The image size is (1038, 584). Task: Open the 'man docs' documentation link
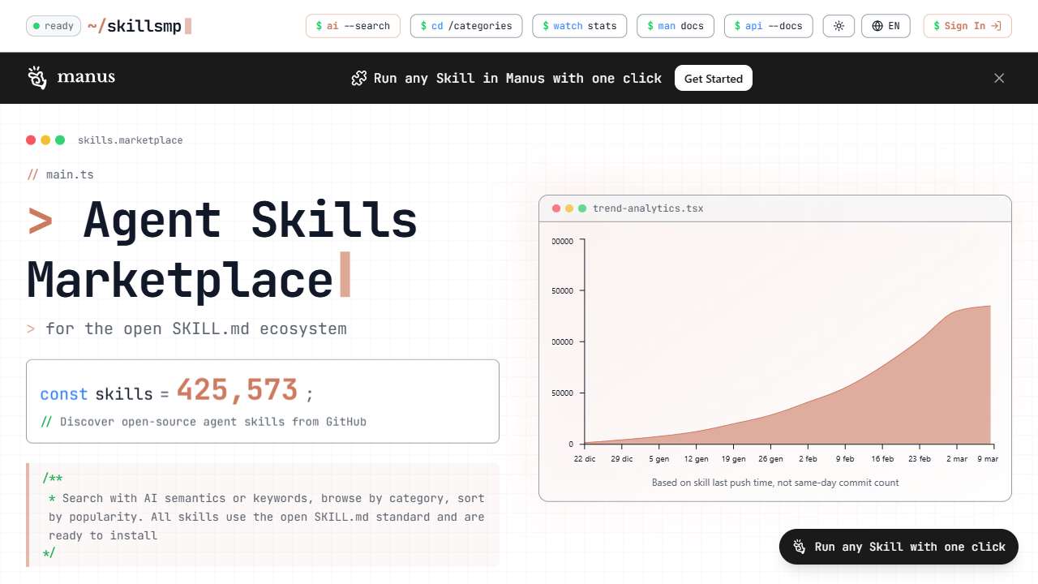point(675,25)
